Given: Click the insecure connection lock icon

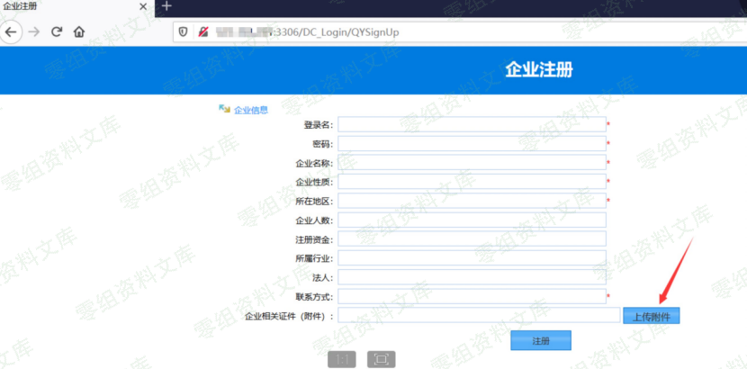Looking at the screenshot, I should (203, 31).
